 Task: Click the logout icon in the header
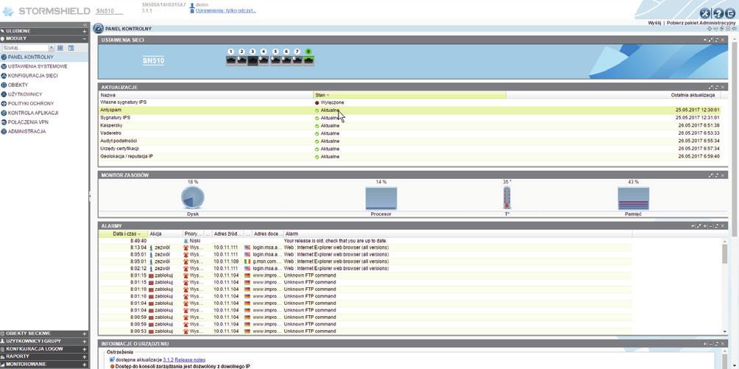coord(730,13)
